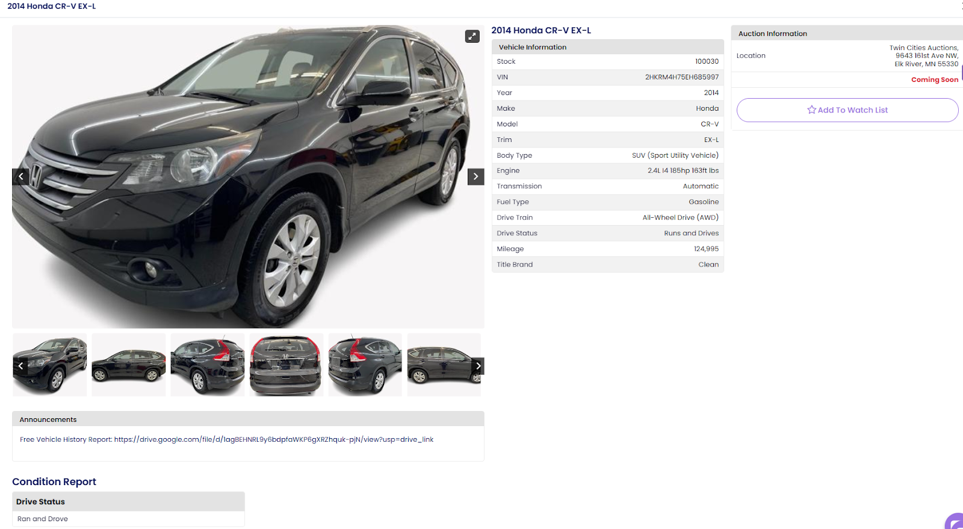Click the Vehicle Information panel header
Screen dimensions: 963x529
click(x=608, y=47)
